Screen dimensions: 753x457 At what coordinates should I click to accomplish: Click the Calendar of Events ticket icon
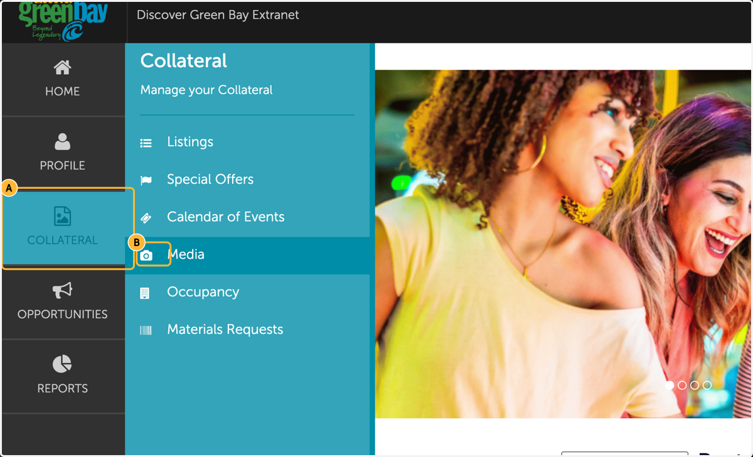pos(146,218)
